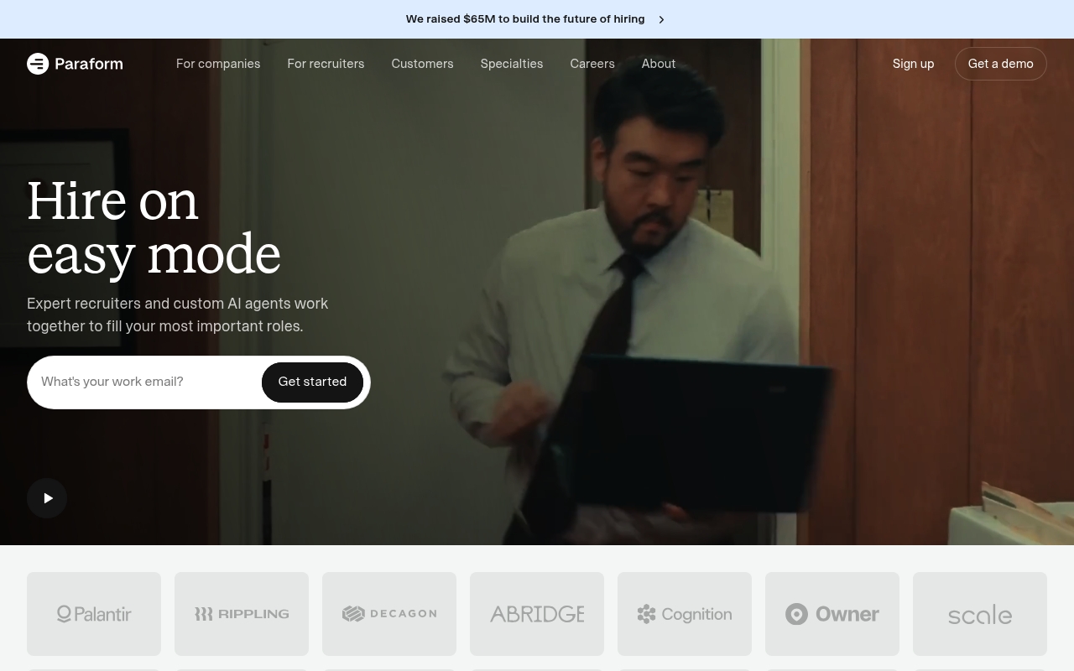This screenshot has height=671, width=1074.
Task: Open the For recruiters menu
Action: click(326, 64)
